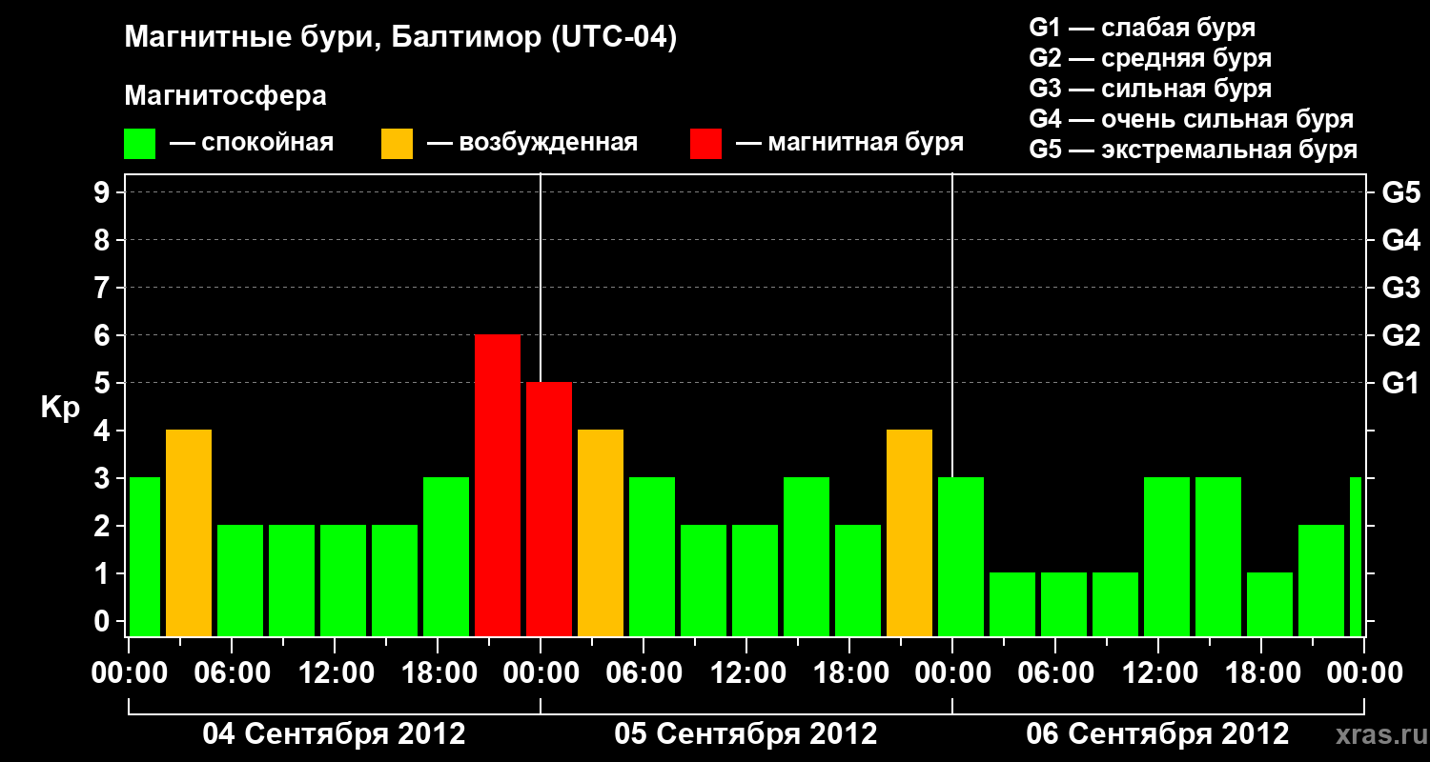Screen dimensions: 1430x762
Task: Click the green Kp 3 bar starting 18:00 on 04 Сентября
Action: pos(446,557)
